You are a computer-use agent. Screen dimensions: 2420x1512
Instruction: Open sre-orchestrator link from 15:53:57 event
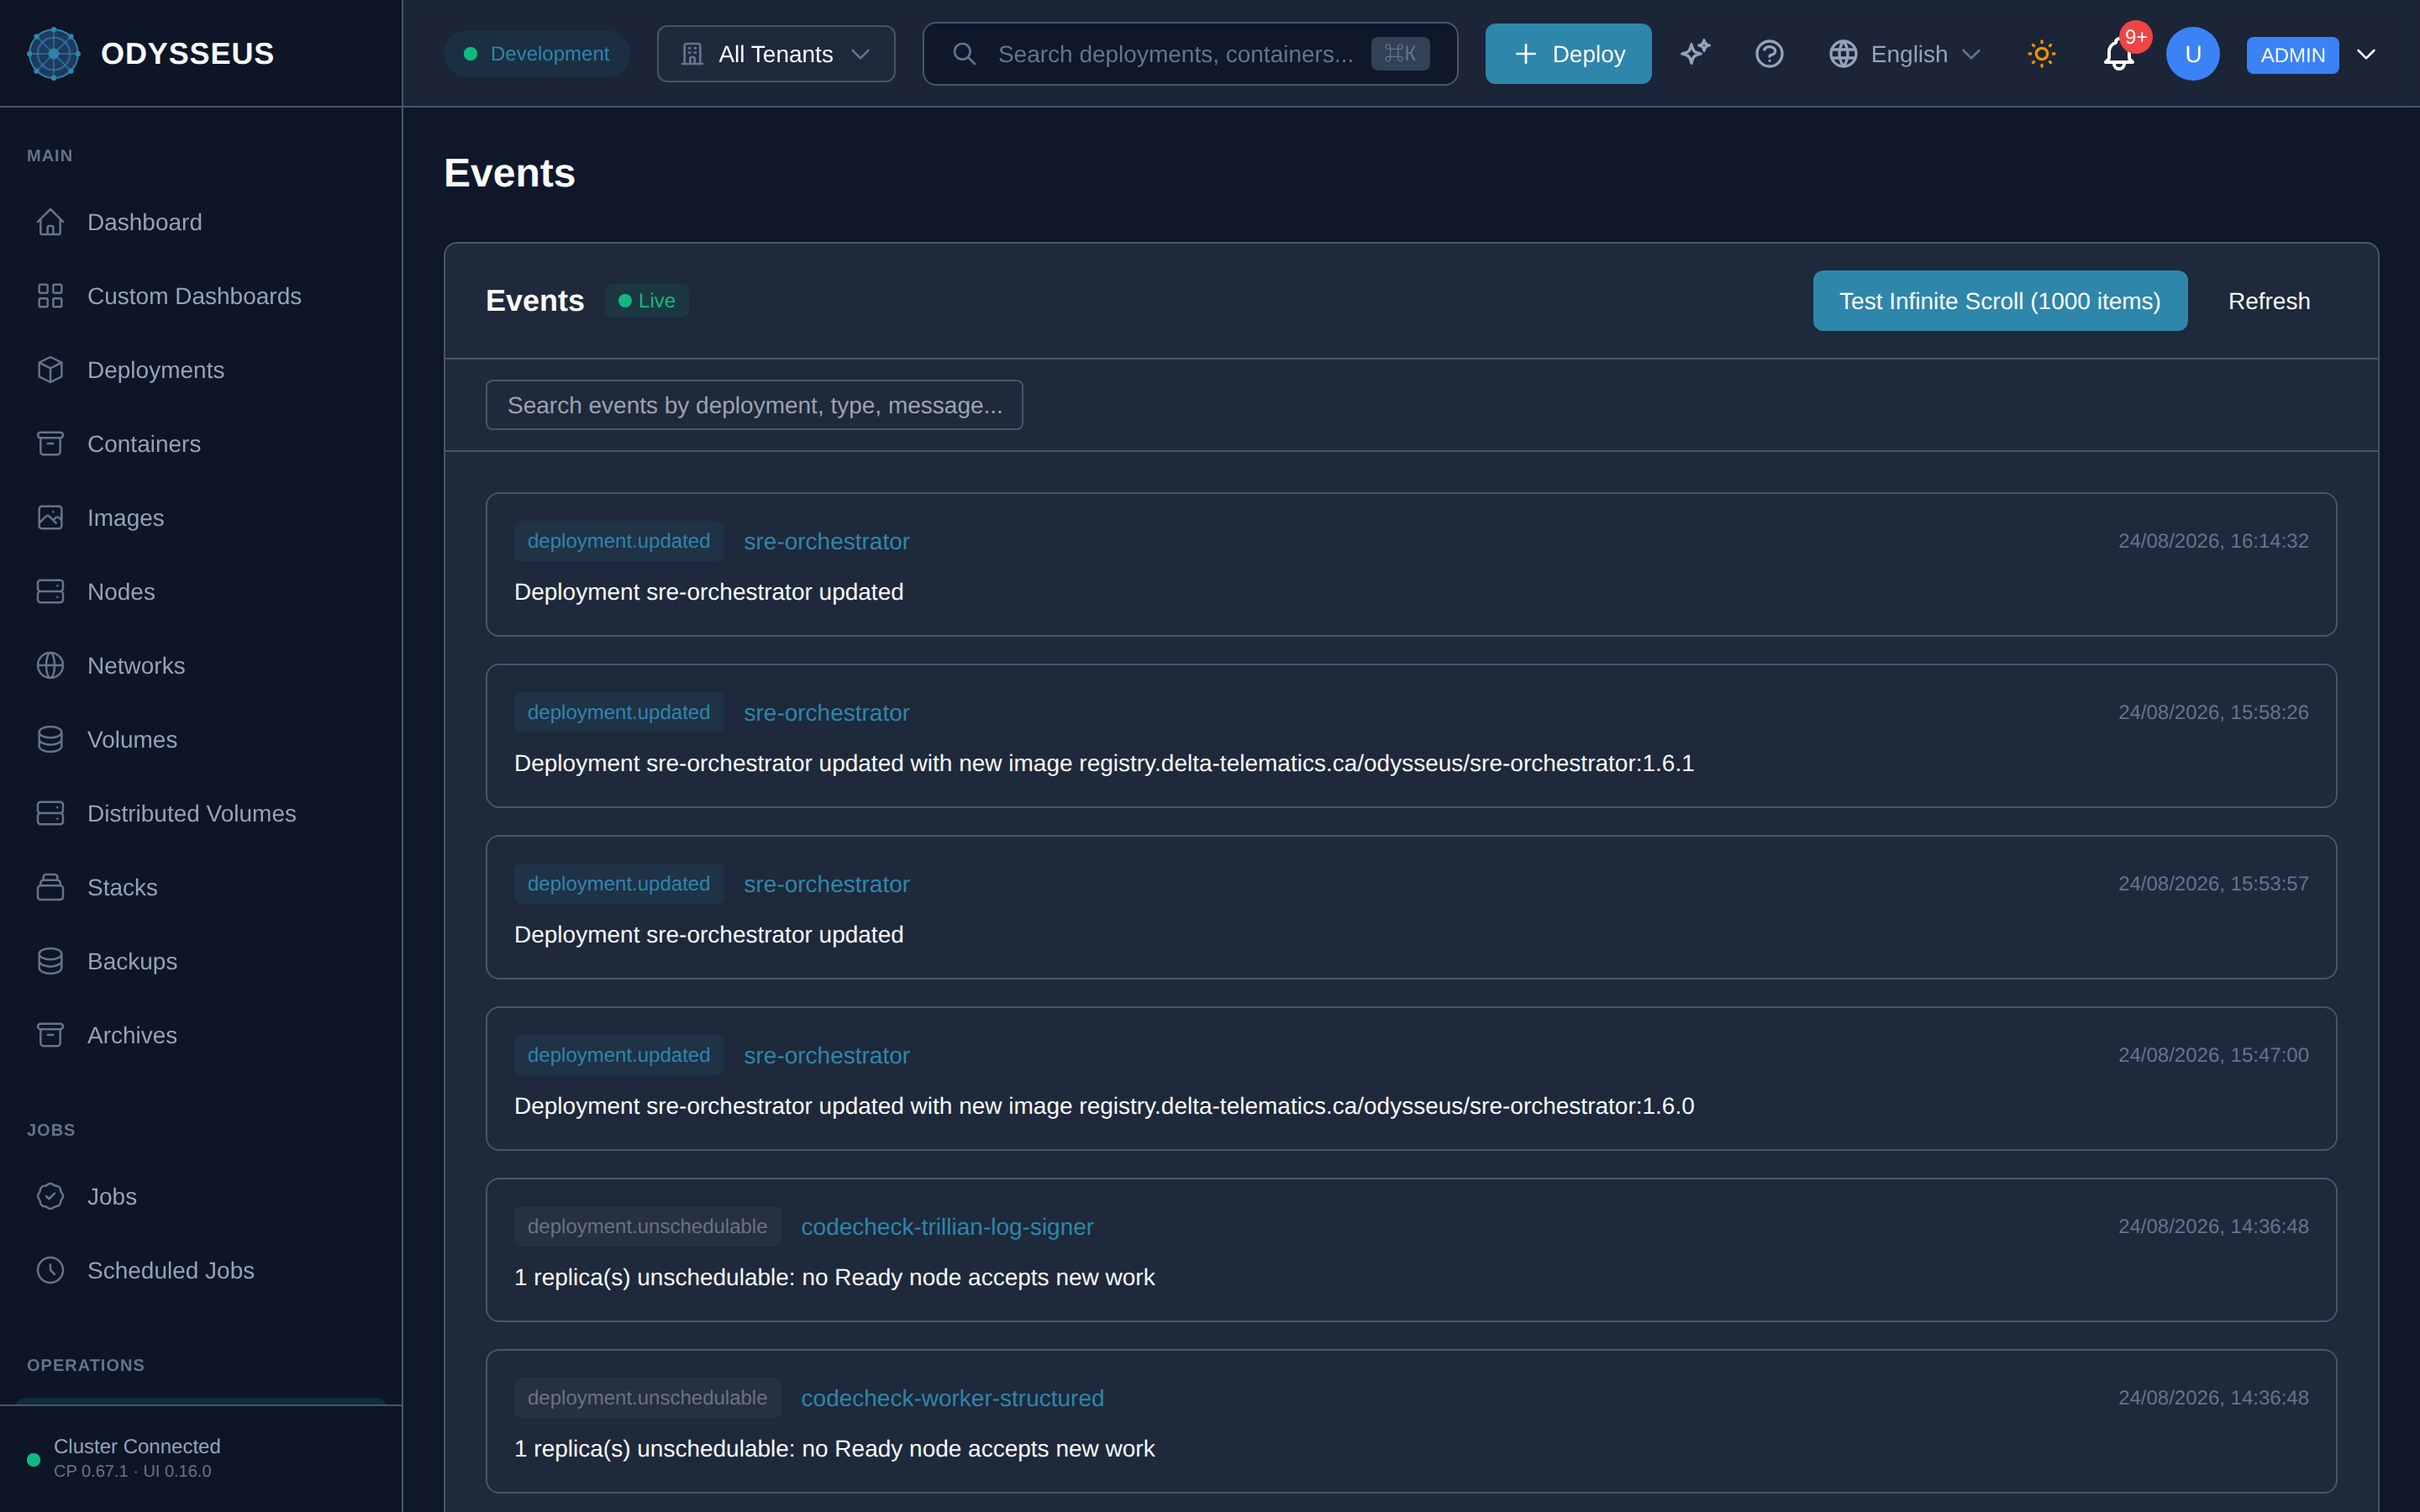pos(826,884)
